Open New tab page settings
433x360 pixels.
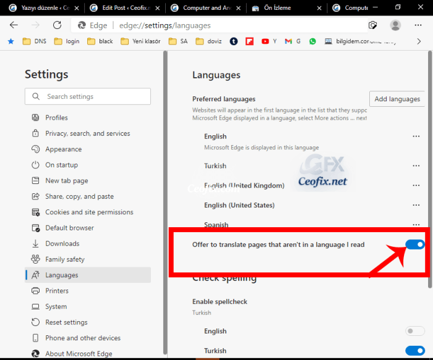coord(88,180)
